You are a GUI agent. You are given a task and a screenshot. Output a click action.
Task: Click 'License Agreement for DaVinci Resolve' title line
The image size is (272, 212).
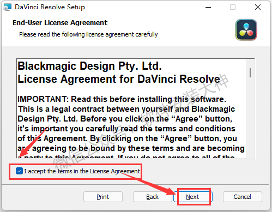[119, 79]
